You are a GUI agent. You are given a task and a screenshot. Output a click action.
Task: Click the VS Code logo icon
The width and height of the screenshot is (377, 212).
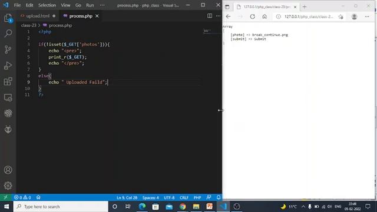tap(6, 5)
